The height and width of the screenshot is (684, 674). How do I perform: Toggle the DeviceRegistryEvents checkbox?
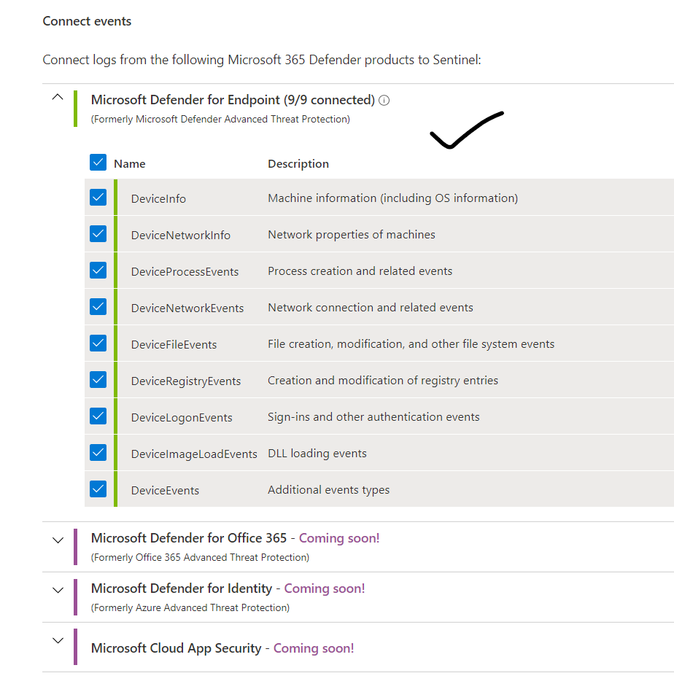coord(98,379)
